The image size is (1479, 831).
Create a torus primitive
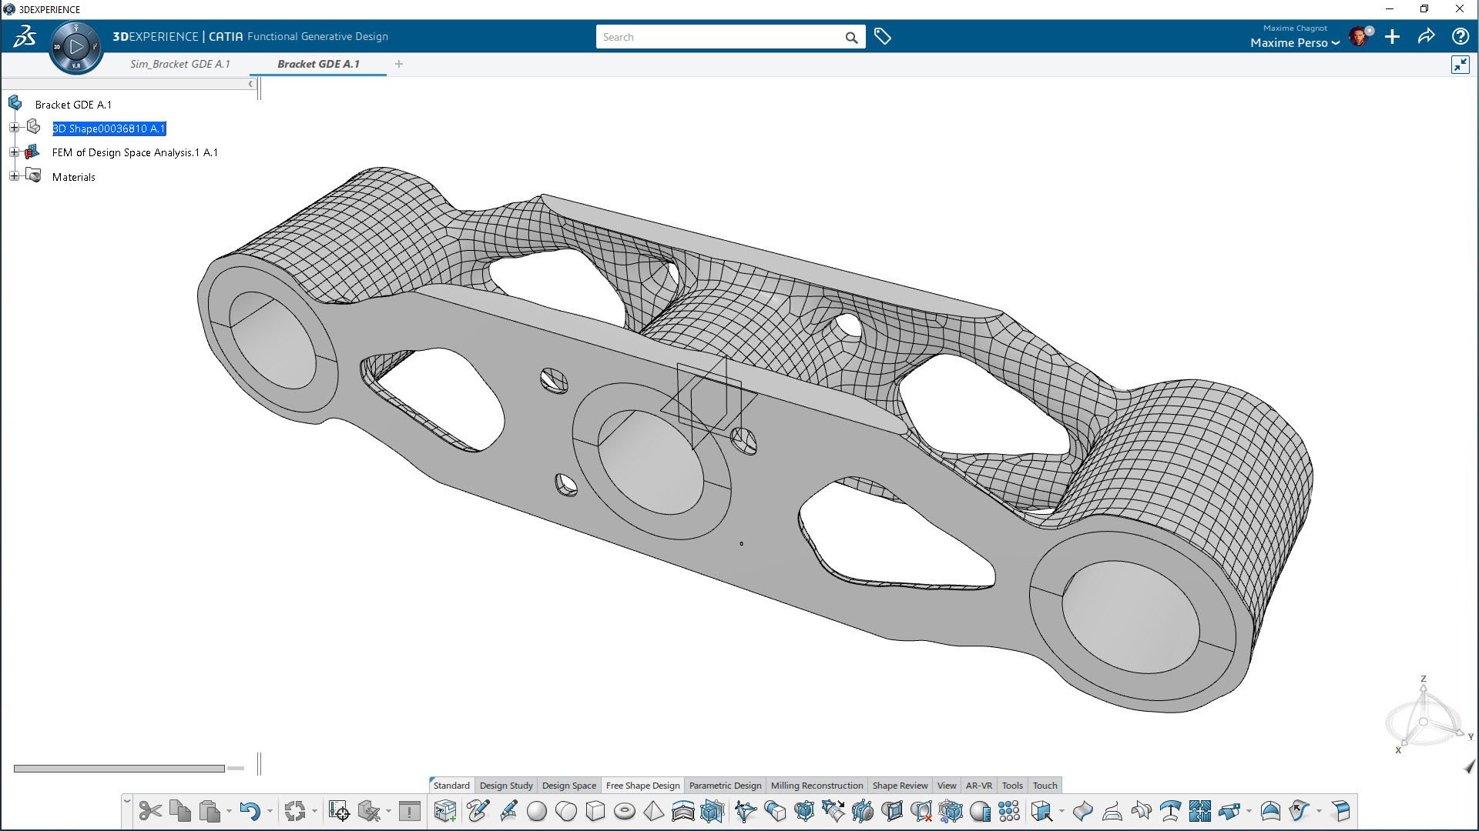pos(625,811)
